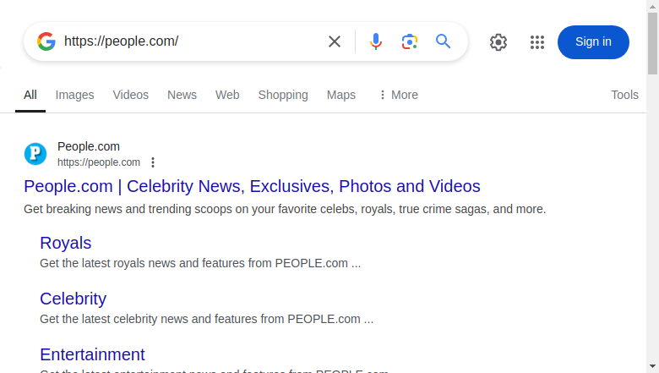Switch to the Web tab
659x373 pixels.
pos(227,95)
